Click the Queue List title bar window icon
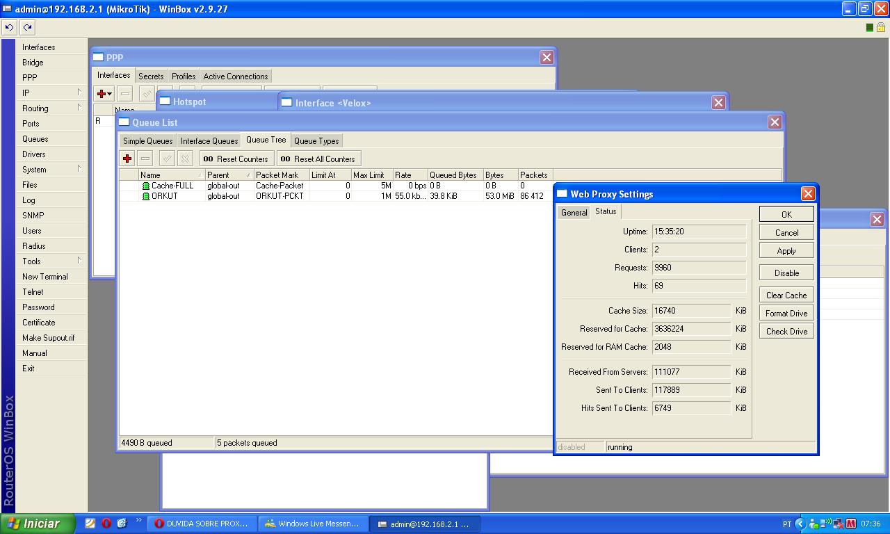 click(124, 122)
